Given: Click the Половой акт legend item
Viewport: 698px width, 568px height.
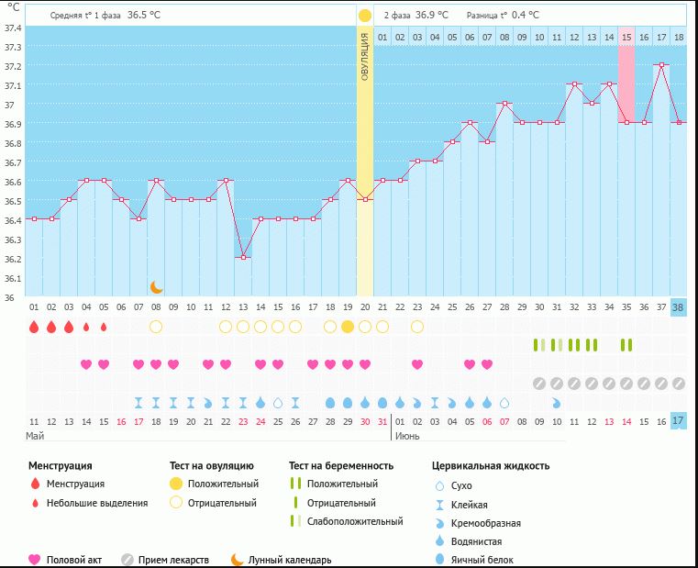Looking at the screenshot, I should tap(66, 560).
